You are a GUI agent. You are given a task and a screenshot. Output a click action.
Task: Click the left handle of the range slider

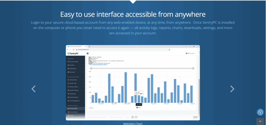point(91,68)
